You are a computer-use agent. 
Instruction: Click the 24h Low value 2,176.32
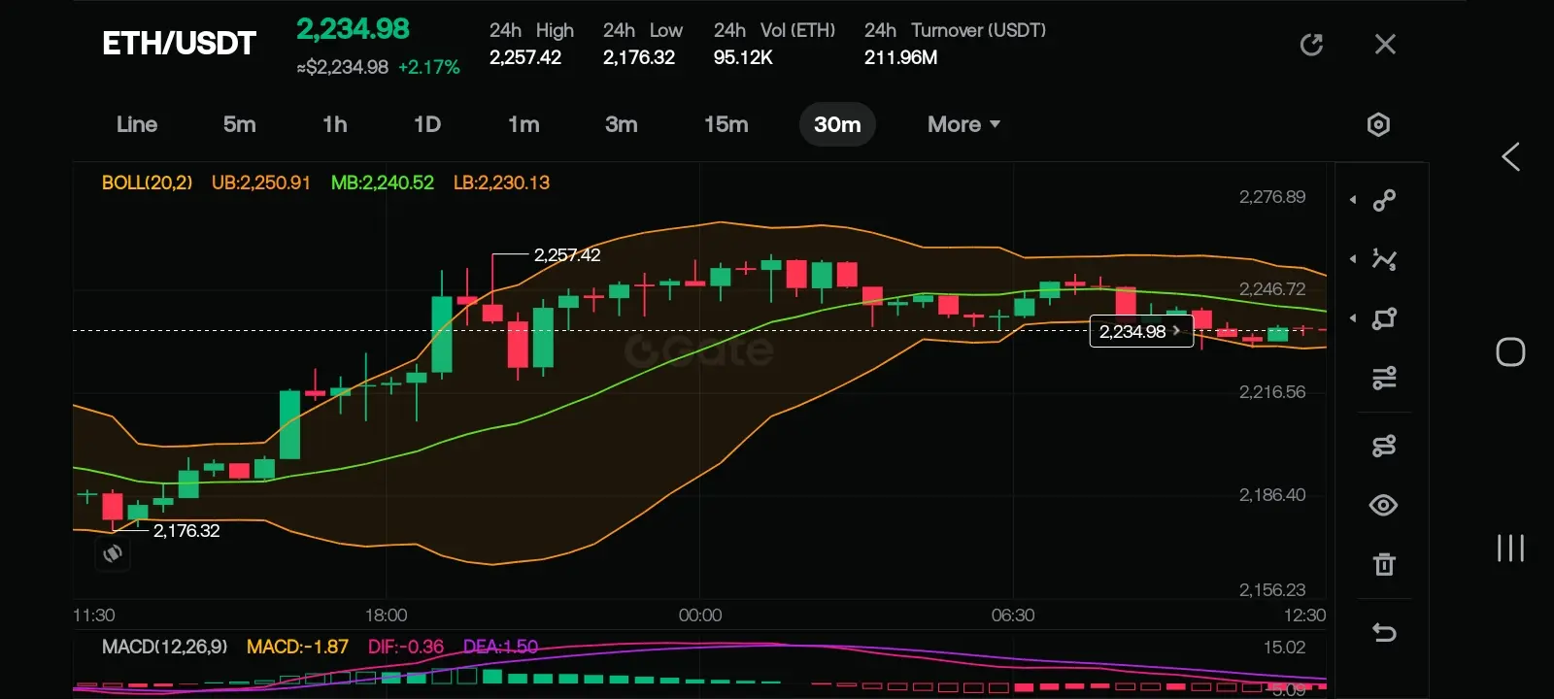[639, 57]
